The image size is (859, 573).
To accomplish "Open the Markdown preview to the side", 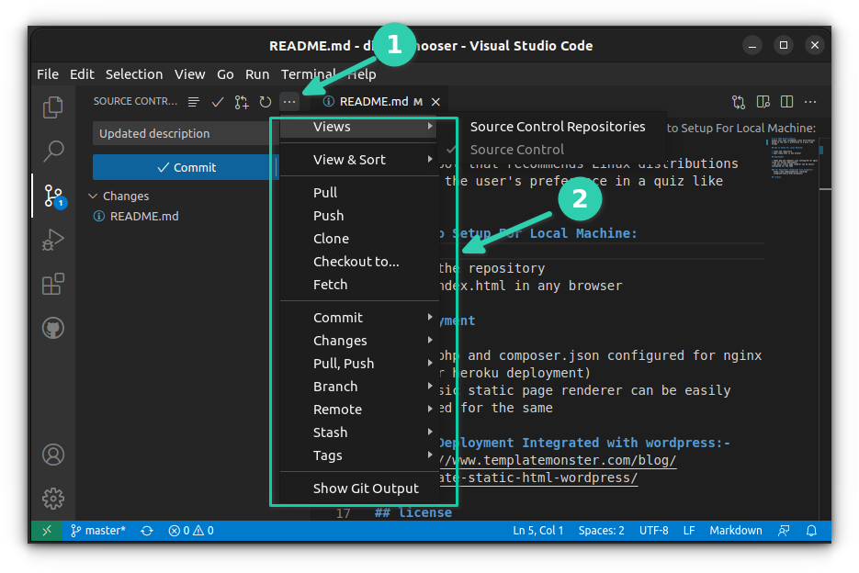I will [x=763, y=102].
